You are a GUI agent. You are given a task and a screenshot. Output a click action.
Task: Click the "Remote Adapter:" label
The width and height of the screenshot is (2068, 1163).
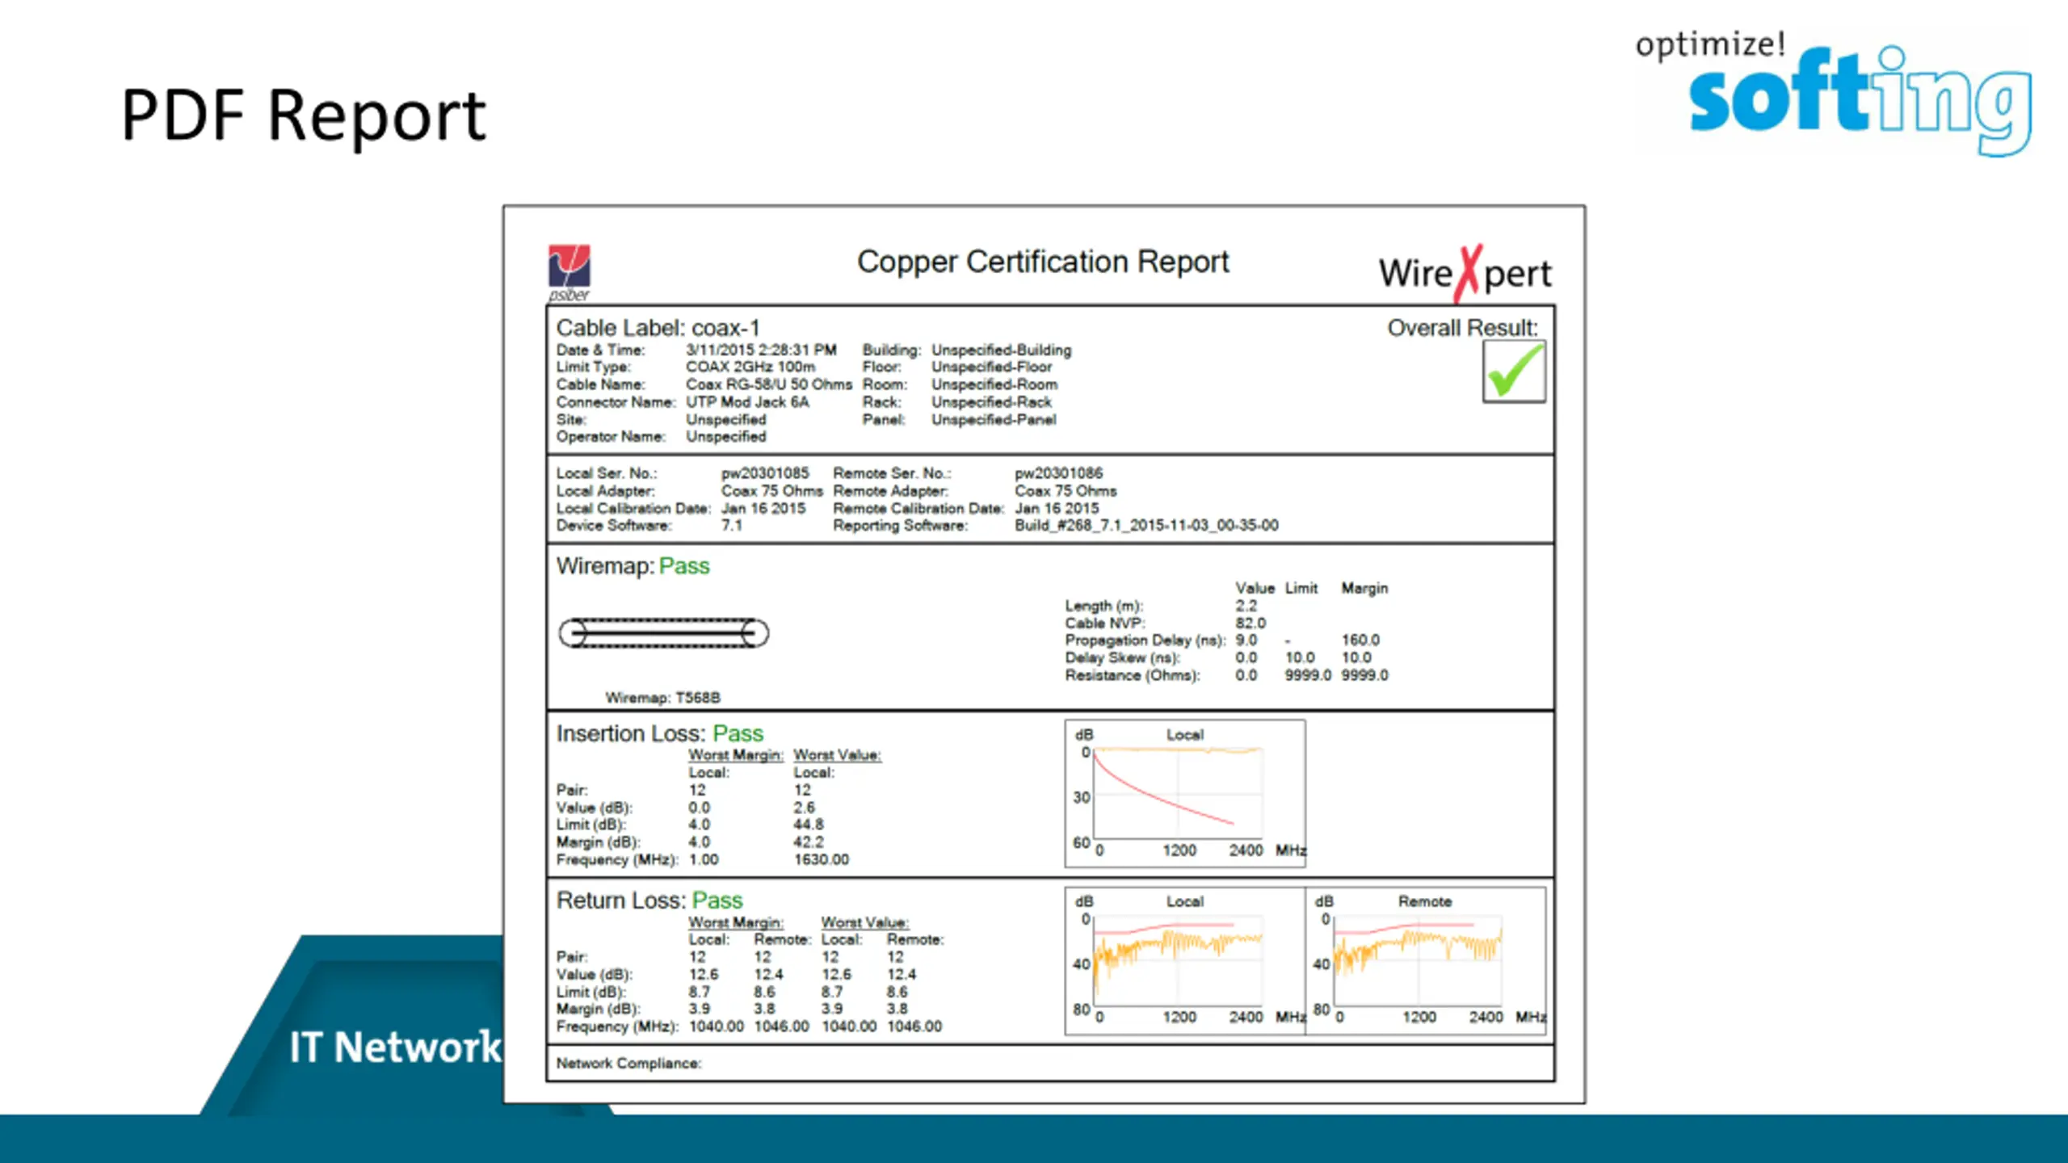[x=890, y=491]
